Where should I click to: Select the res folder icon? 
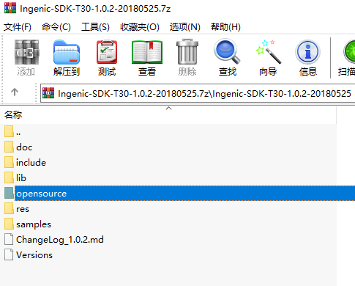click(9, 208)
